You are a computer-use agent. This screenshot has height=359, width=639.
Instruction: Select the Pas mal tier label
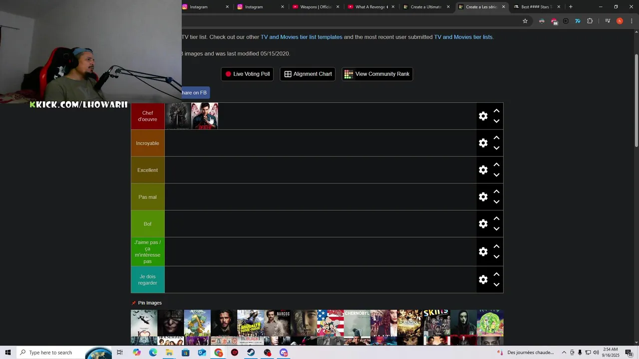pyautogui.click(x=148, y=197)
